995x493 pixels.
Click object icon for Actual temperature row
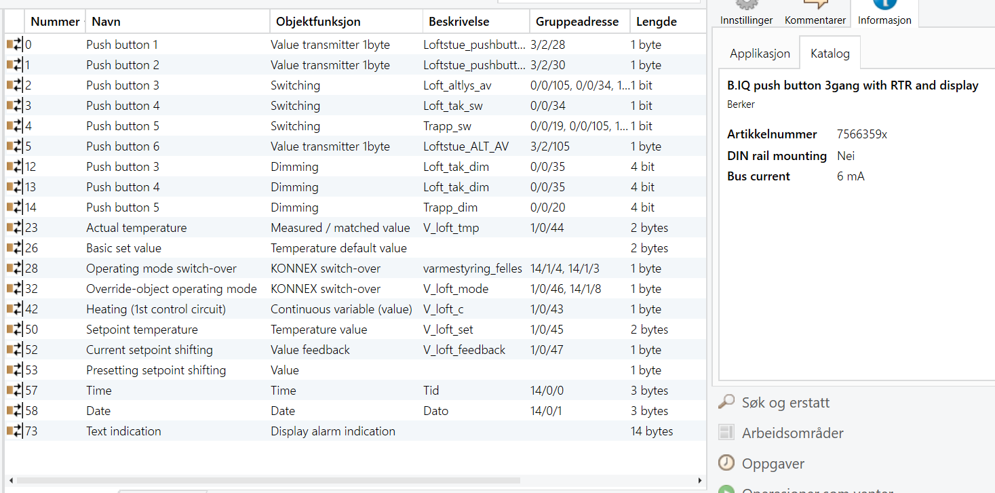click(x=14, y=228)
